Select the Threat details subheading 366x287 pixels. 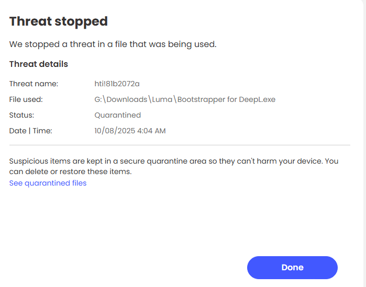[x=39, y=64]
